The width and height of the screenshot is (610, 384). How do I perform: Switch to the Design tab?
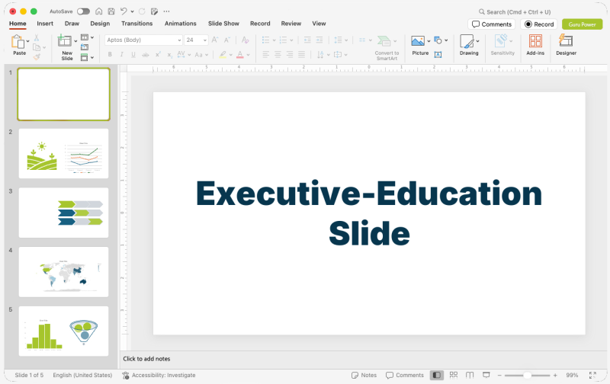[x=100, y=24]
